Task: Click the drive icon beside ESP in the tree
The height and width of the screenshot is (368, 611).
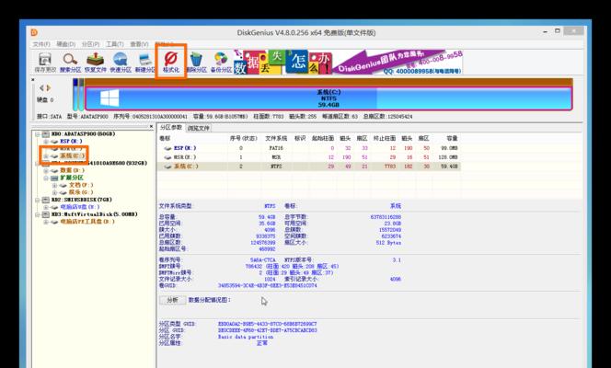Action: coord(54,142)
